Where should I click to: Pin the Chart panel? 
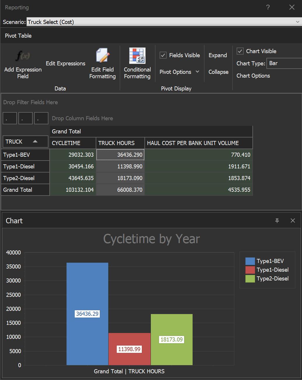click(277, 221)
